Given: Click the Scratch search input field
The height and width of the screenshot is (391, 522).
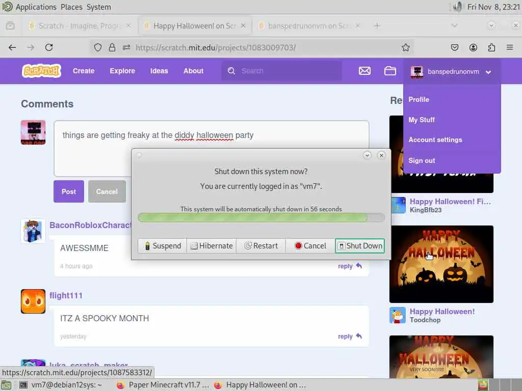Looking at the screenshot, I should point(281,71).
